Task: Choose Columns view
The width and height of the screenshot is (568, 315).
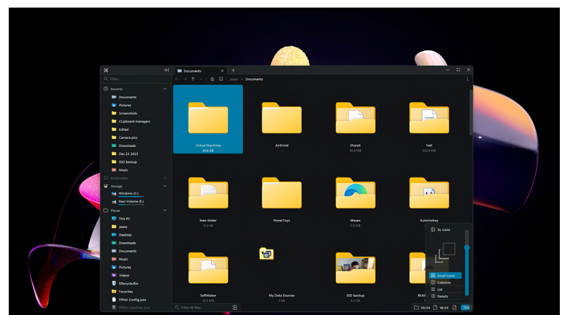Action: click(x=445, y=282)
